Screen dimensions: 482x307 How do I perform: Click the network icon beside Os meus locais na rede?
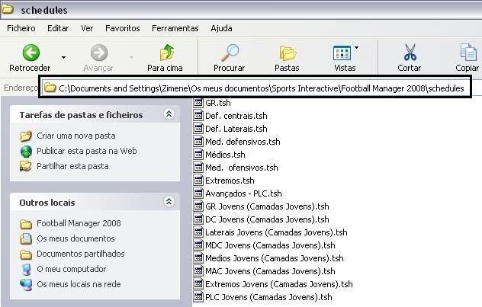point(26,285)
